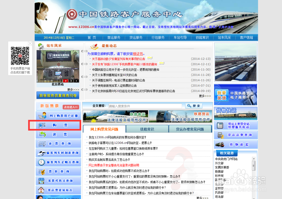Click the 搜索 button
The width and height of the screenshot is (282, 199).
(x=194, y=106)
